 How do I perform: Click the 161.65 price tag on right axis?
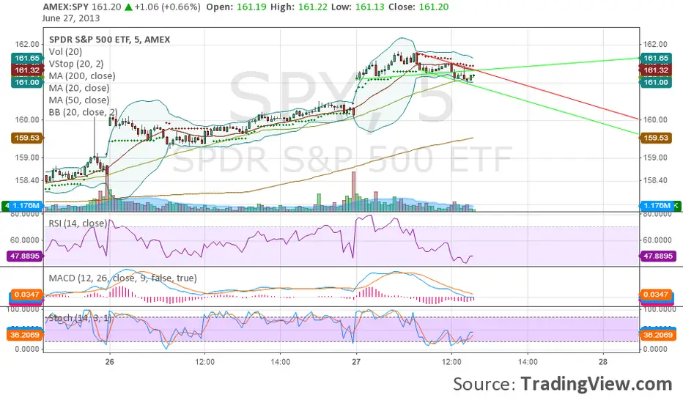[x=656, y=58]
